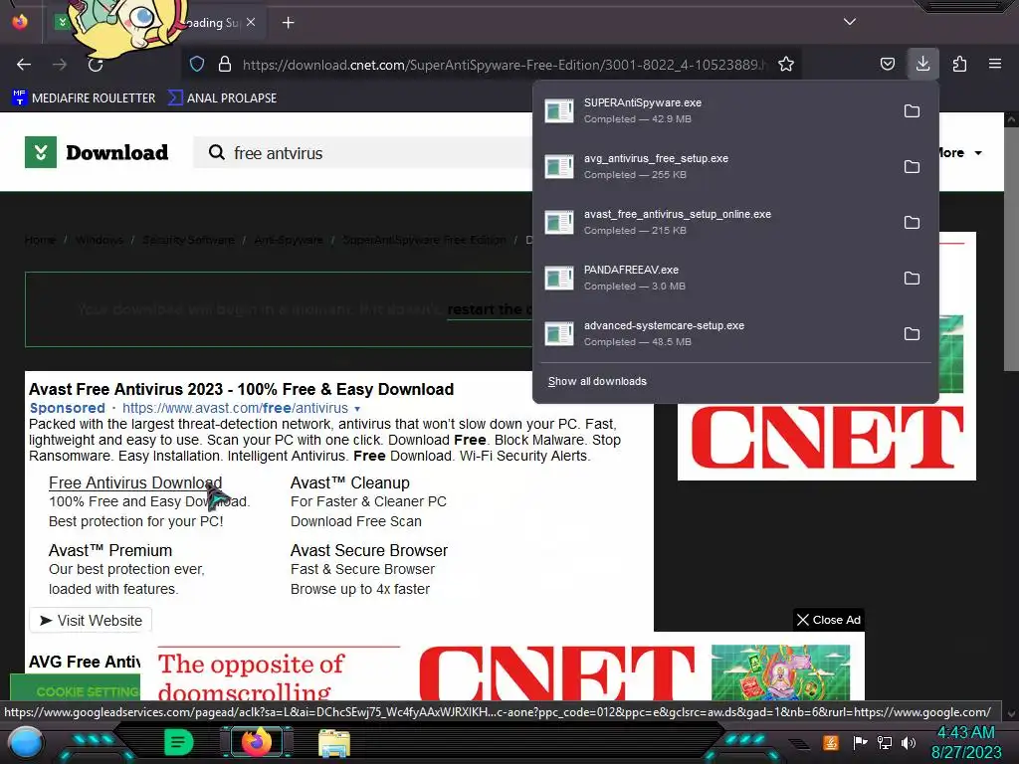Open Avast Free Antivirus 2023 ad headline

[x=241, y=389]
